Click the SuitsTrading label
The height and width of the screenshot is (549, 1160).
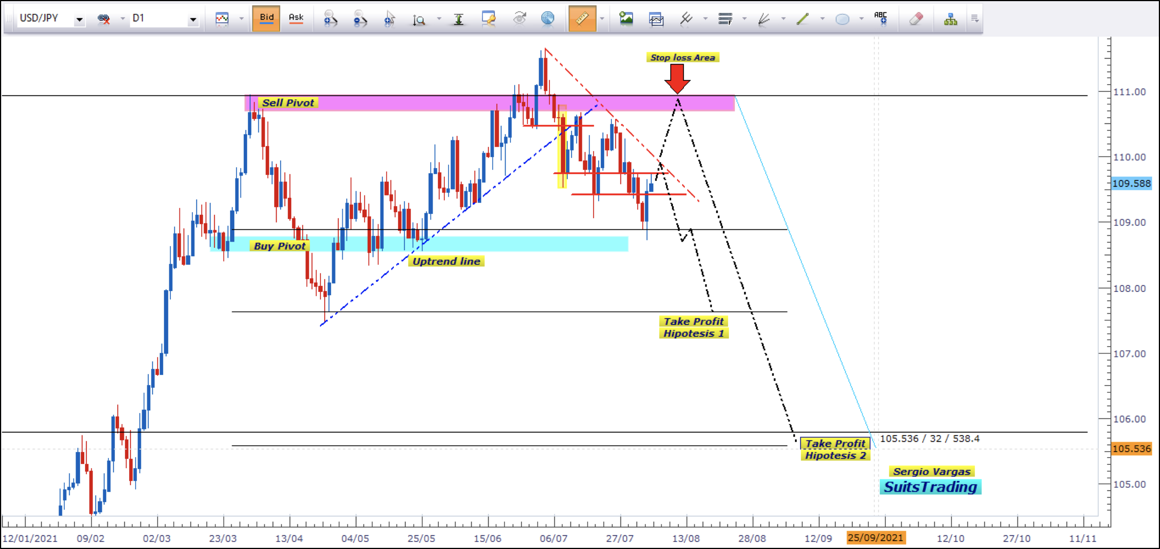[930, 487]
